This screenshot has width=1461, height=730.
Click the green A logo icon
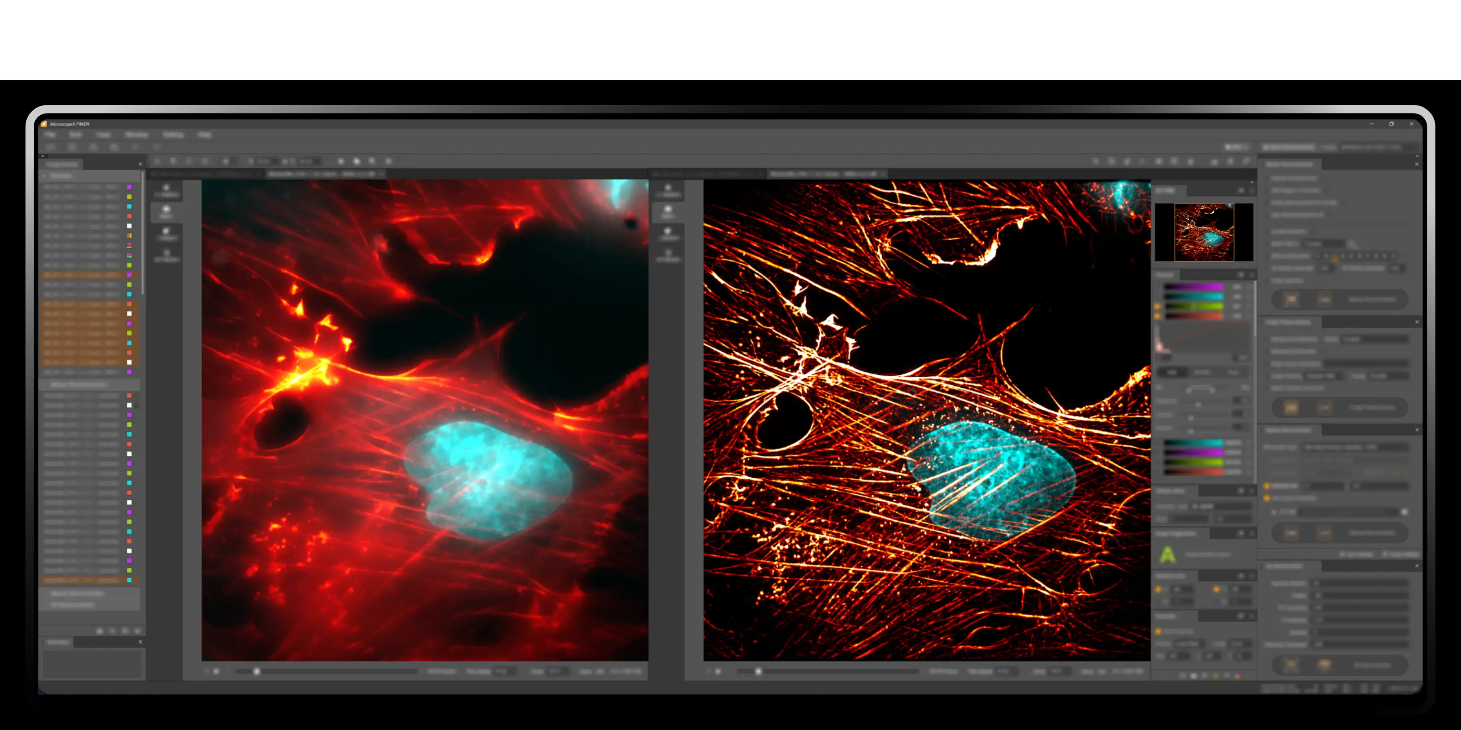point(1167,555)
